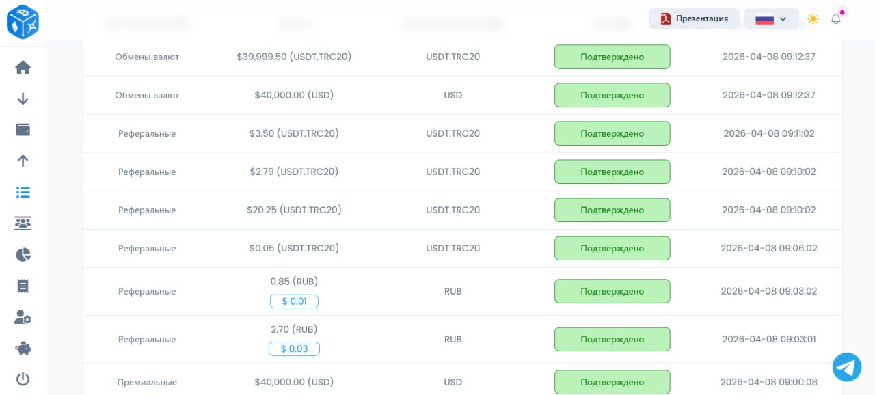Click the $ 0.01 converted amount badge

click(x=294, y=301)
